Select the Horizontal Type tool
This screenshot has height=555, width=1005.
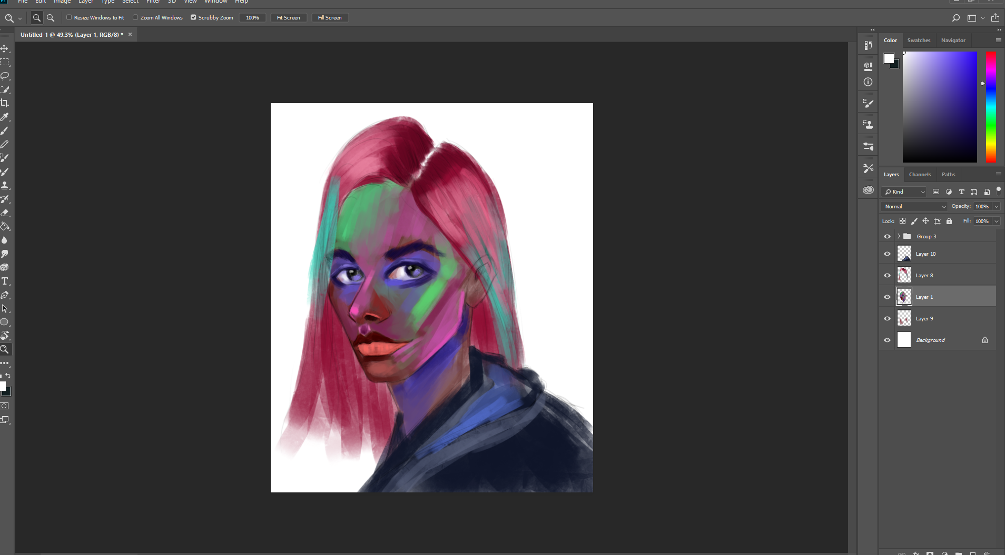(5, 281)
